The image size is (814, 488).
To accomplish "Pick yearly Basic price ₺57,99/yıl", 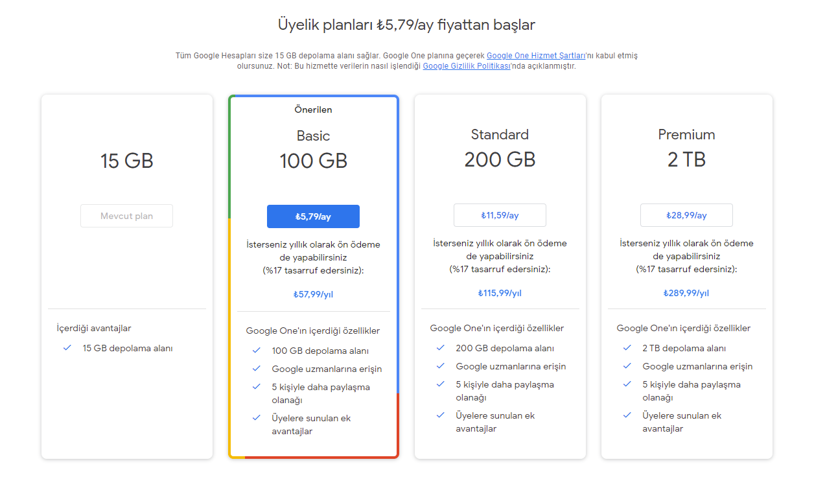I will tap(313, 294).
